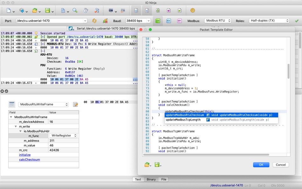302x189 pixels.
Task: Toggle the RTS line button
Action: pyautogui.click(x=168, y=21)
